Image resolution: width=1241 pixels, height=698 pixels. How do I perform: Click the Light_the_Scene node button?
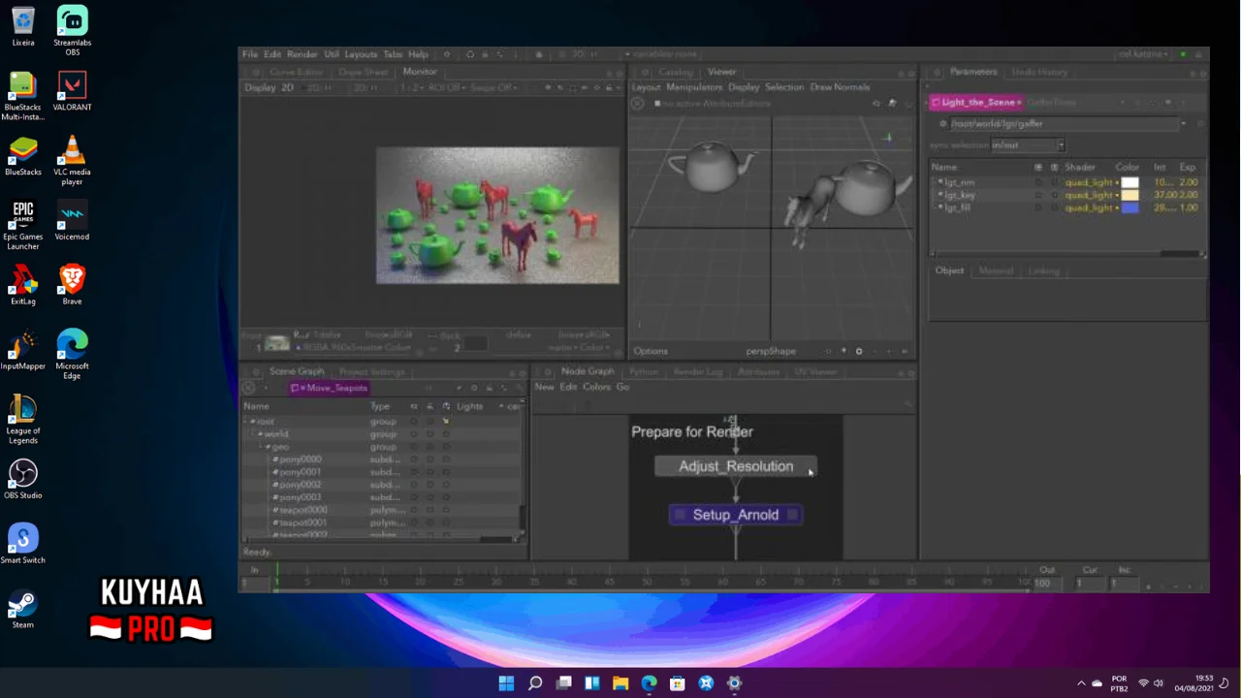(975, 102)
